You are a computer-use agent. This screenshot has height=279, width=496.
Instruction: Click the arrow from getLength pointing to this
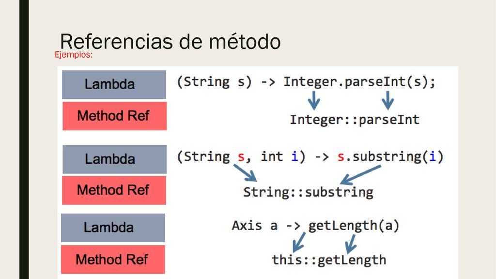pyautogui.click(x=299, y=242)
